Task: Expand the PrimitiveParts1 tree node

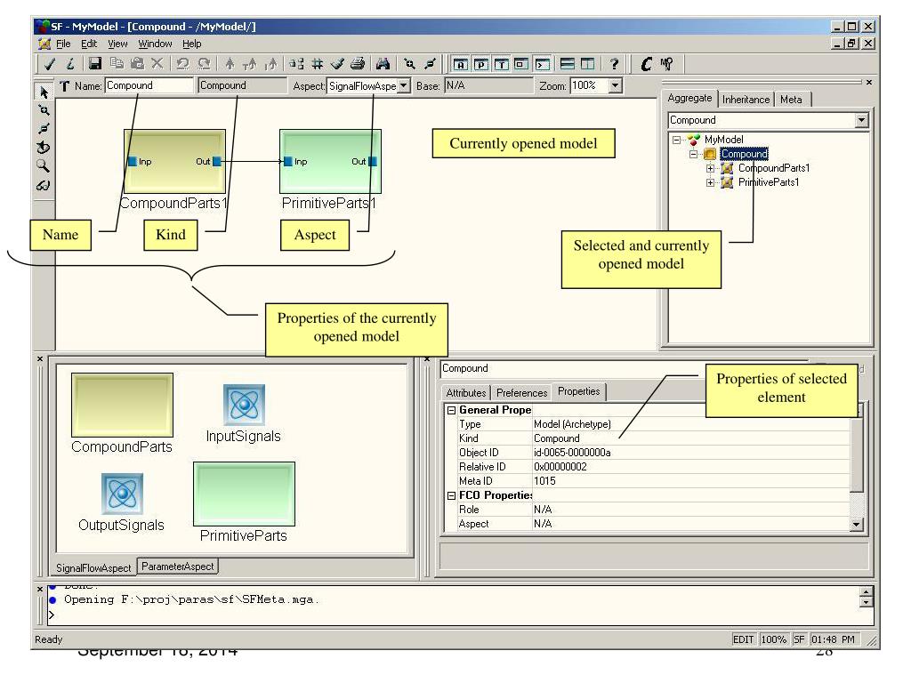Action: coord(710,182)
